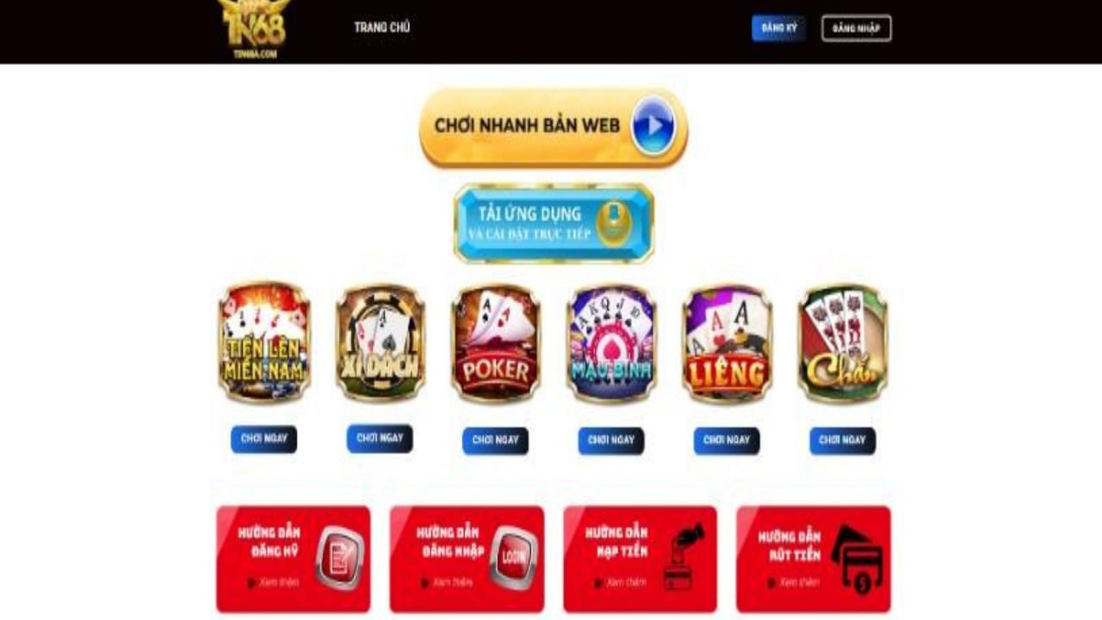Open the Hướng Dẫn Đăng Nhập card

click(467, 559)
